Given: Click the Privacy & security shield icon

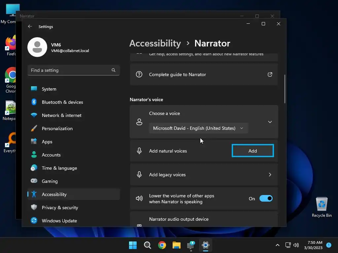Looking at the screenshot, I should click(34, 208).
